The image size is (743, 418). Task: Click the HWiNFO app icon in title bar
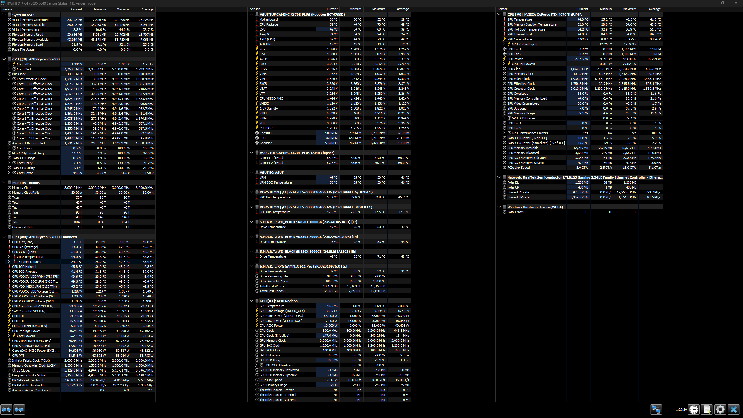click(x=3, y=3)
